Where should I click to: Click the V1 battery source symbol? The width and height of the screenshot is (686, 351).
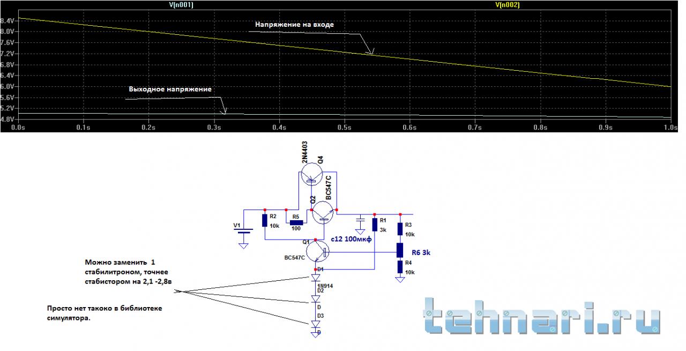tap(244, 231)
